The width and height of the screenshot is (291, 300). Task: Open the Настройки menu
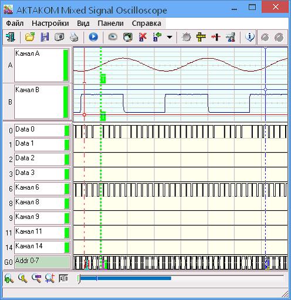[x=50, y=23]
